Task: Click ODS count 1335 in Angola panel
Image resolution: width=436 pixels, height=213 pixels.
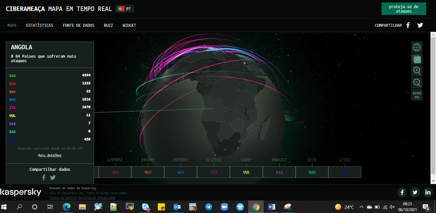Action: click(86, 83)
